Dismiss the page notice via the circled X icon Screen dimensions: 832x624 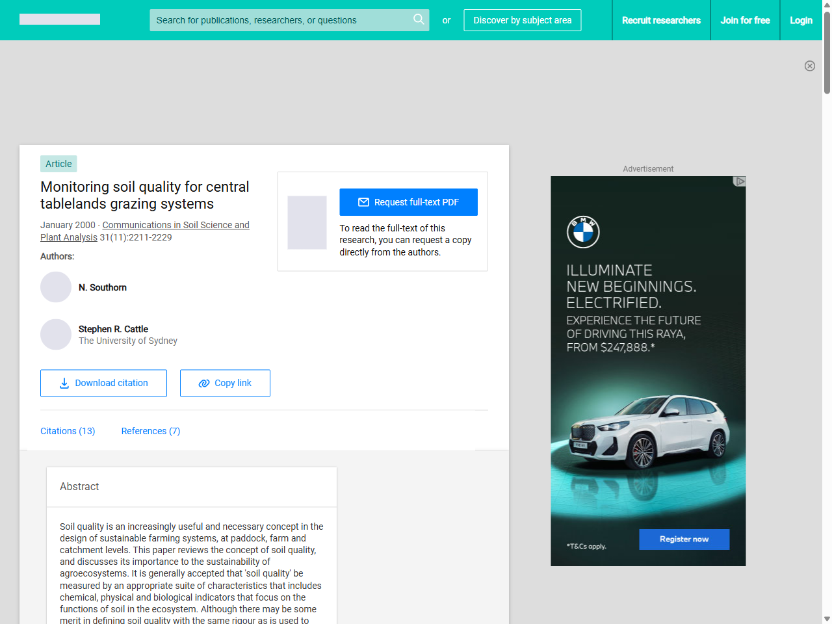[810, 66]
